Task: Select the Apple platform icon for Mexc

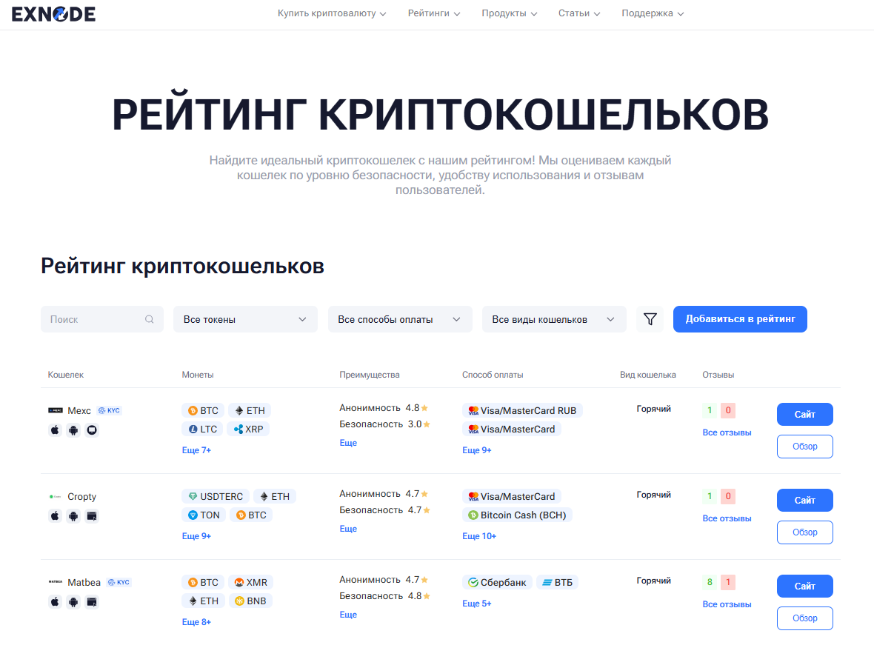Action: 55,430
